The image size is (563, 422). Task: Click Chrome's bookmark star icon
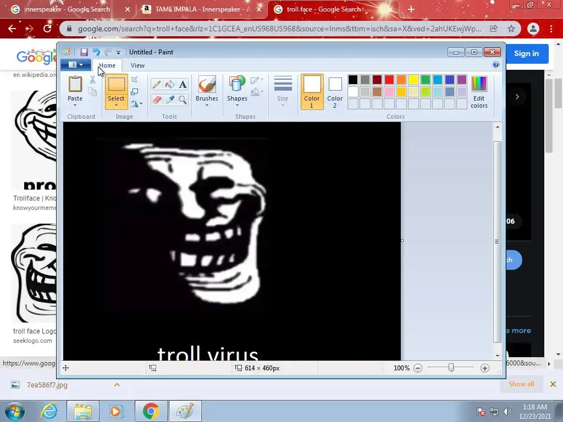pyautogui.click(x=511, y=29)
